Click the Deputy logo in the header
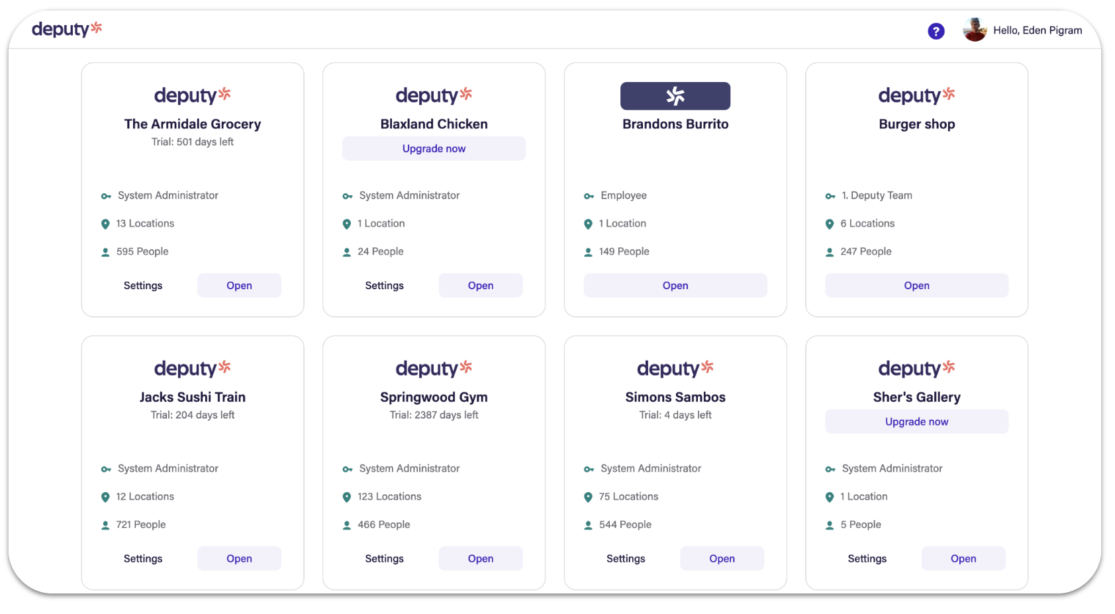 pyautogui.click(x=67, y=29)
